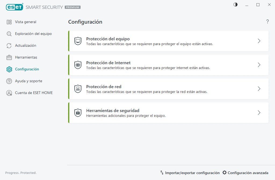
Task: Expand Herramientas de seguridad with its chevron
Action: click(259, 113)
